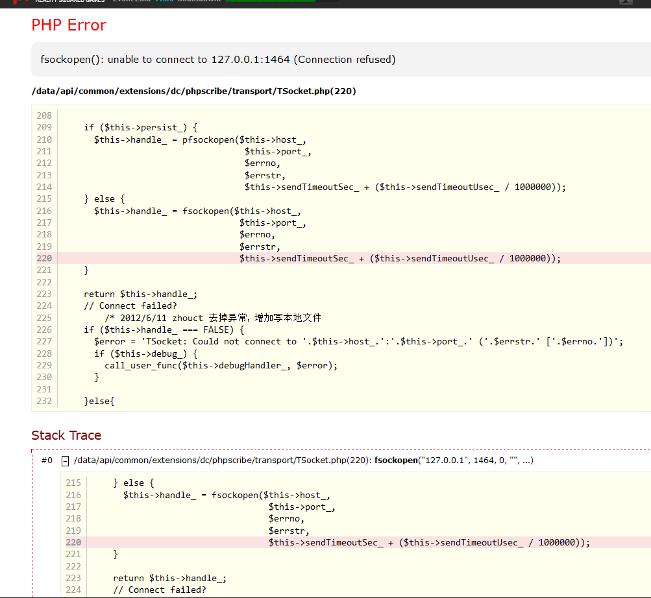651x598 pixels.
Task: Click the Stack Trace heading
Action: [x=66, y=435]
